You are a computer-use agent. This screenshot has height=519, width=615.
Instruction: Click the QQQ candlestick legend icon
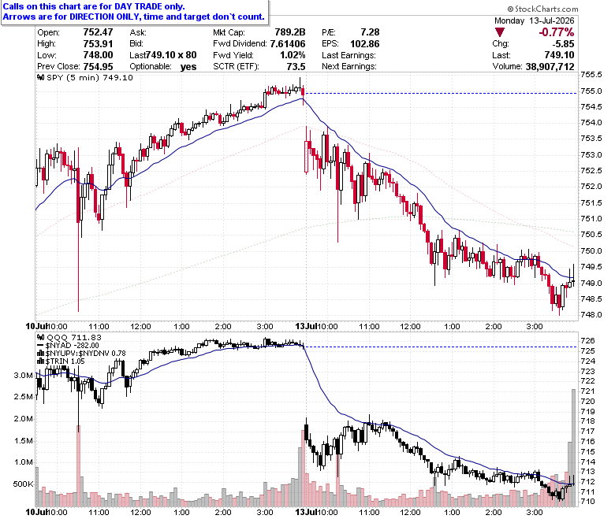[x=41, y=337]
